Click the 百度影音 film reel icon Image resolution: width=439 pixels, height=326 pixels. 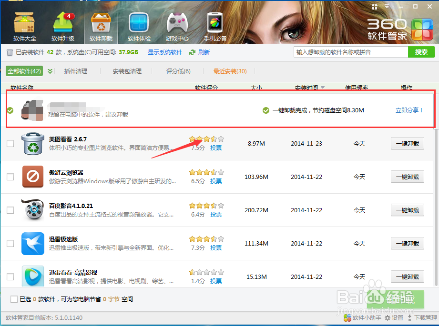click(33, 210)
